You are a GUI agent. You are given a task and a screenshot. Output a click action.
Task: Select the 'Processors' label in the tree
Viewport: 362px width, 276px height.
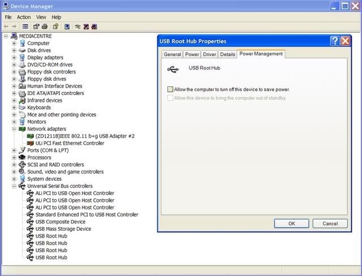39,158
